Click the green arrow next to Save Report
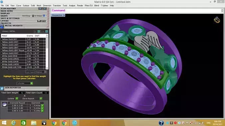225x126 pixels. tap(41, 98)
